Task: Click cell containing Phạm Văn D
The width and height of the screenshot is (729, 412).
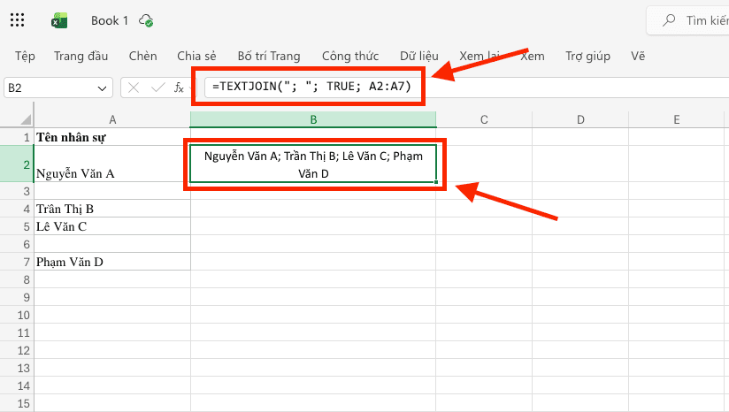Action: [112, 262]
